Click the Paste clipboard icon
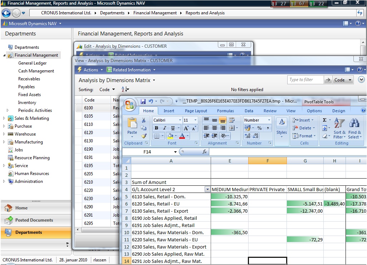 click(x=132, y=123)
